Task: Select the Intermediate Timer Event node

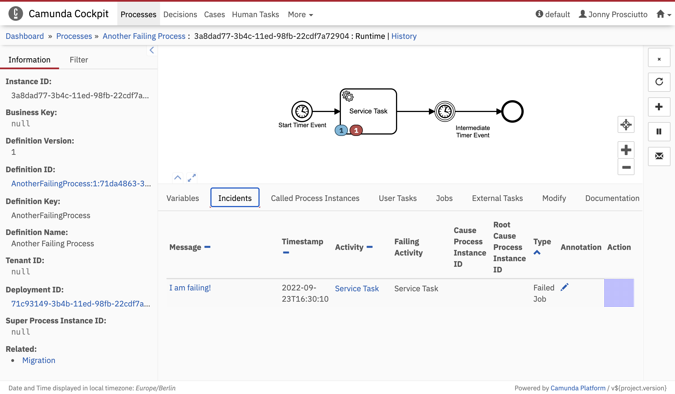Action: pyautogui.click(x=445, y=111)
